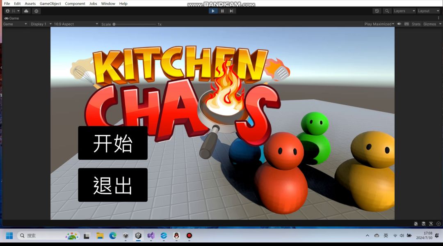Click the background tasks checkmark status icon
443x246 pixels.
click(x=438, y=224)
